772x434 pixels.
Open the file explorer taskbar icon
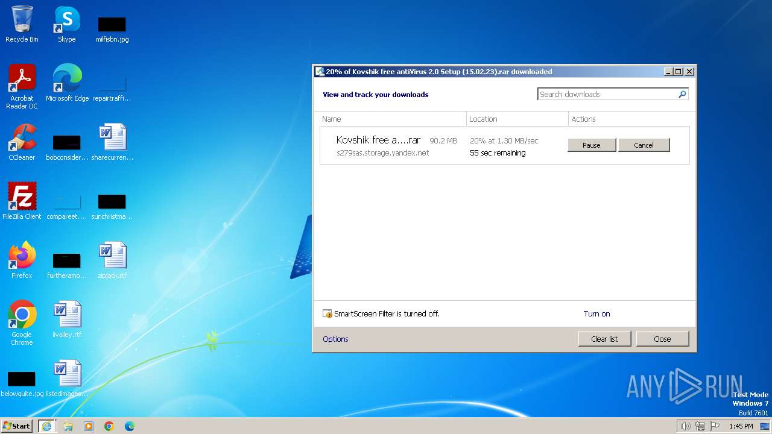[x=68, y=426]
